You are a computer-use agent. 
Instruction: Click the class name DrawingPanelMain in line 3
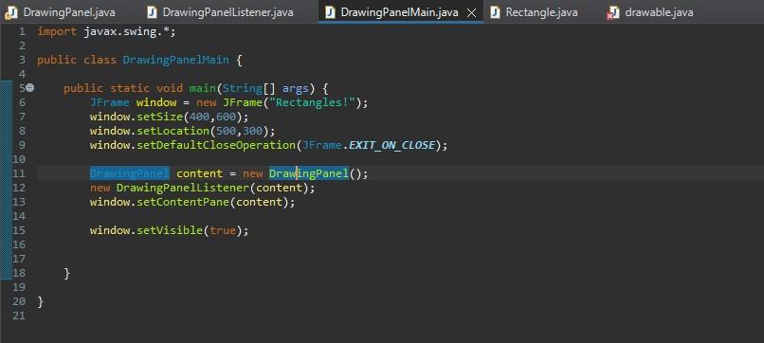tap(176, 60)
